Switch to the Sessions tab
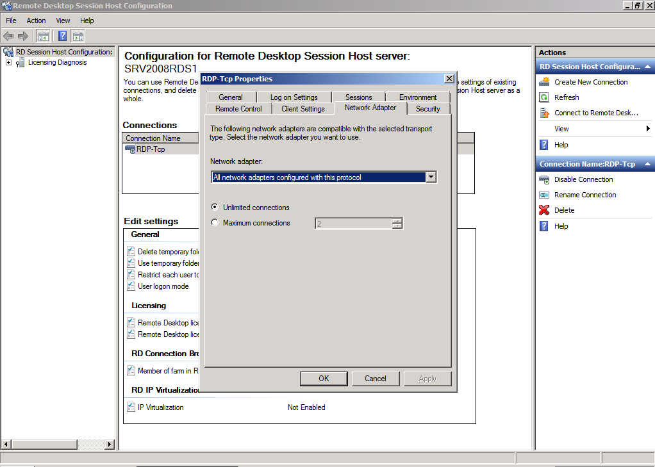The width and height of the screenshot is (655, 467). pos(358,97)
